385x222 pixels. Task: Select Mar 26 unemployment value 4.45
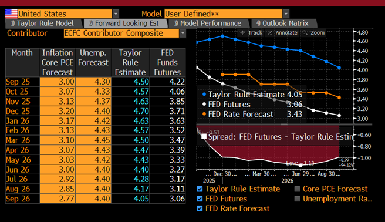(x=93, y=140)
